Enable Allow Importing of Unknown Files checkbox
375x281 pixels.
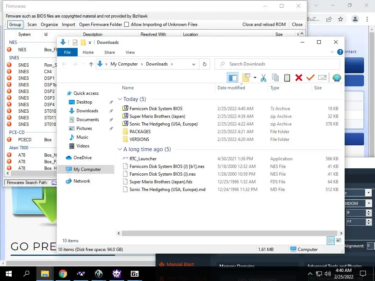click(126, 25)
